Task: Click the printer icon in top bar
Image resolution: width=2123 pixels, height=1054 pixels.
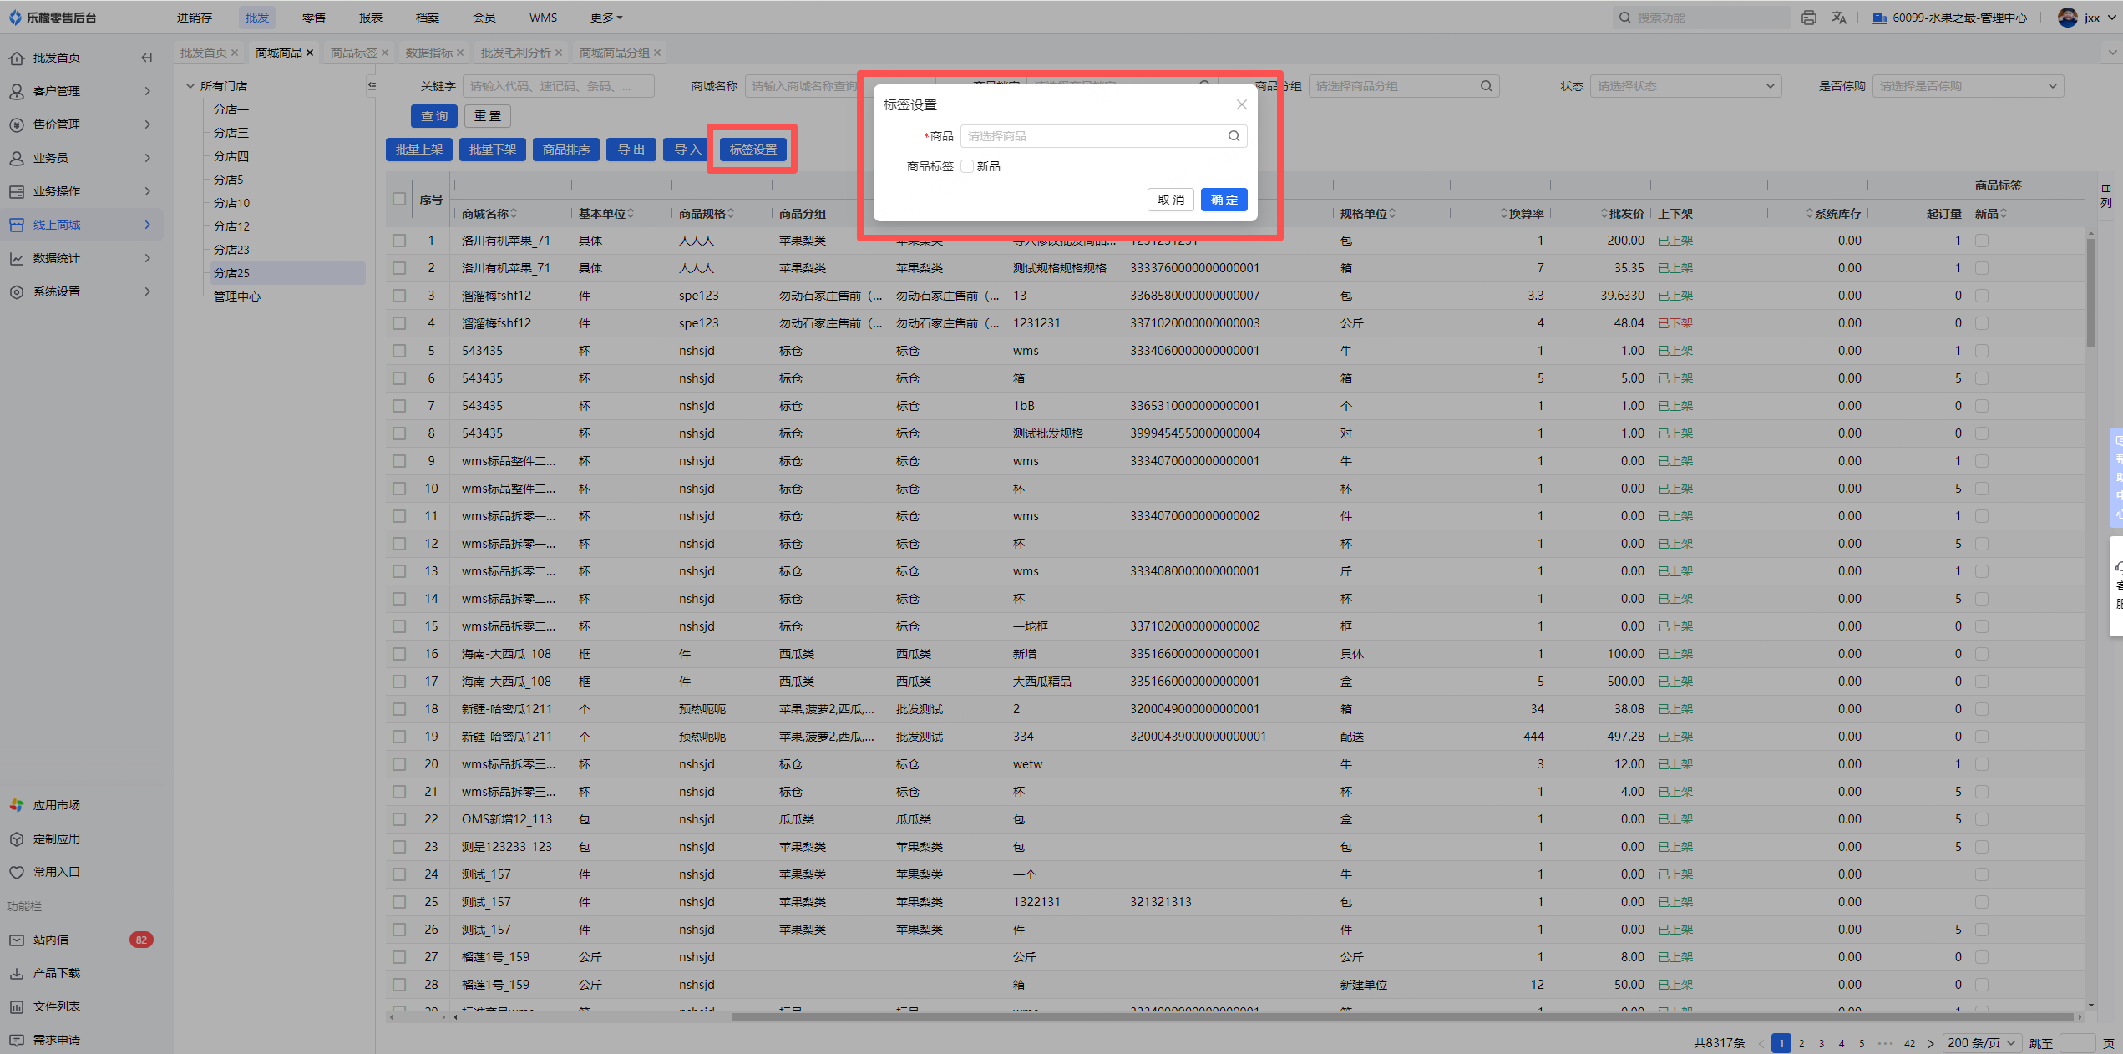Action: [x=1808, y=18]
